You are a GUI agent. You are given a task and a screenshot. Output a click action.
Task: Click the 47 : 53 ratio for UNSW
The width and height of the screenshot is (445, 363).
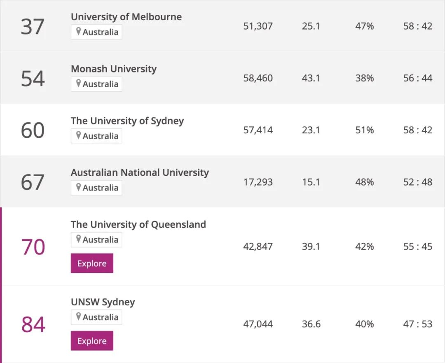click(x=418, y=324)
